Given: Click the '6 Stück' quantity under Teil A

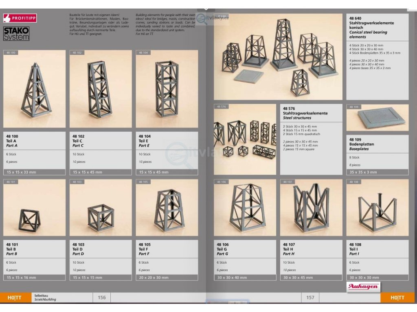Looking at the screenshot, I should (11, 154).
